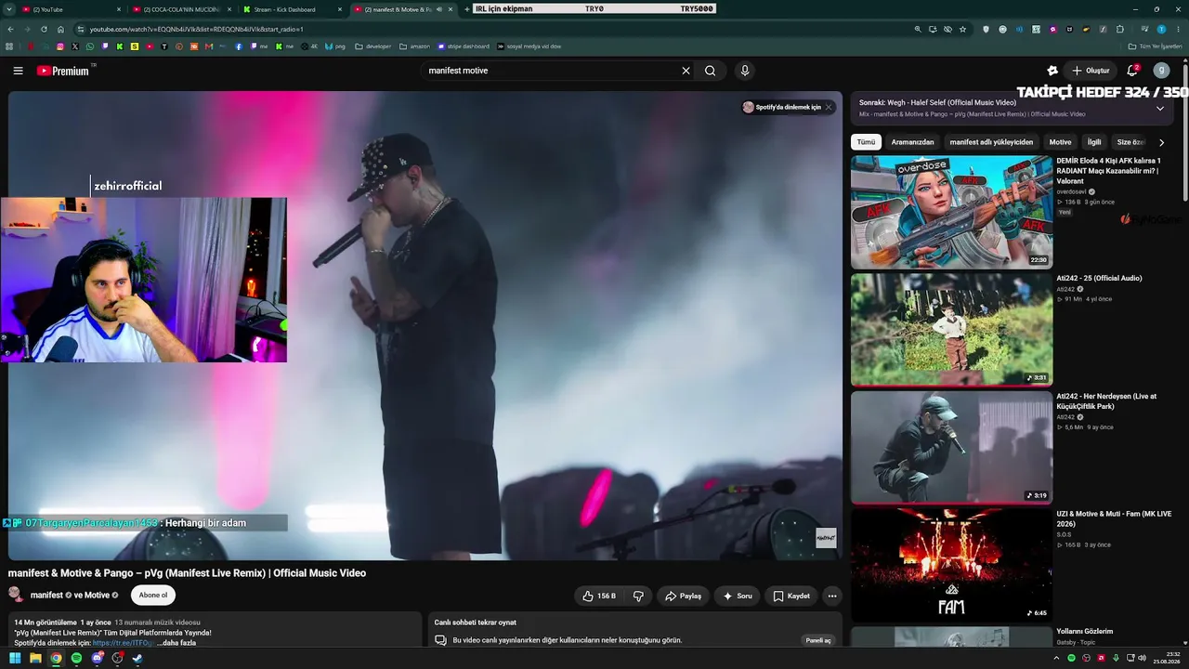Screen dimensions: 1189x669
Task: Open Instagram bookmark icon
Action: coord(60,46)
